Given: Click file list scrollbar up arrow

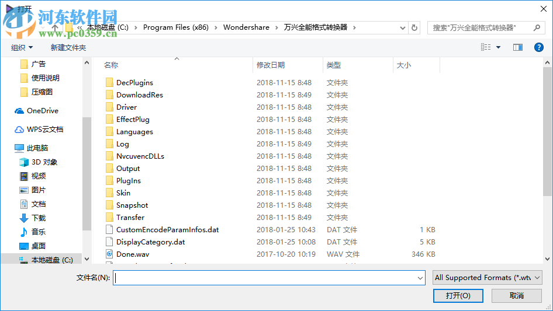Looking at the screenshot, I should (x=547, y=62).
